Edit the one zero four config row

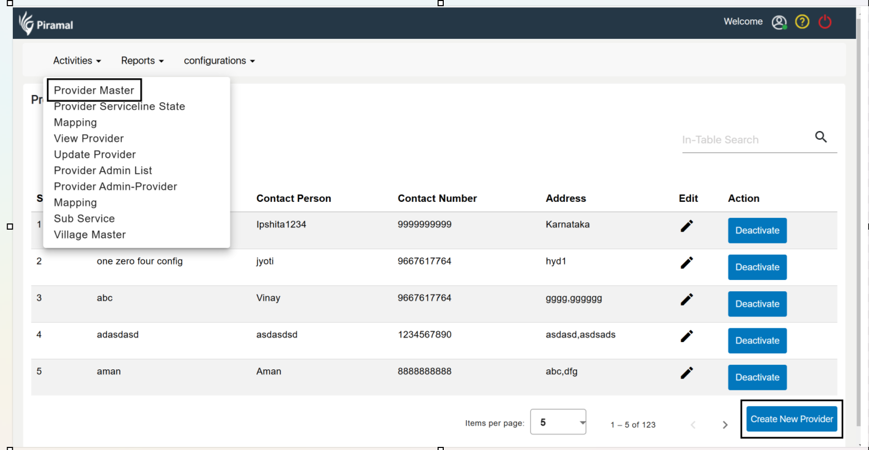point(687,262)
